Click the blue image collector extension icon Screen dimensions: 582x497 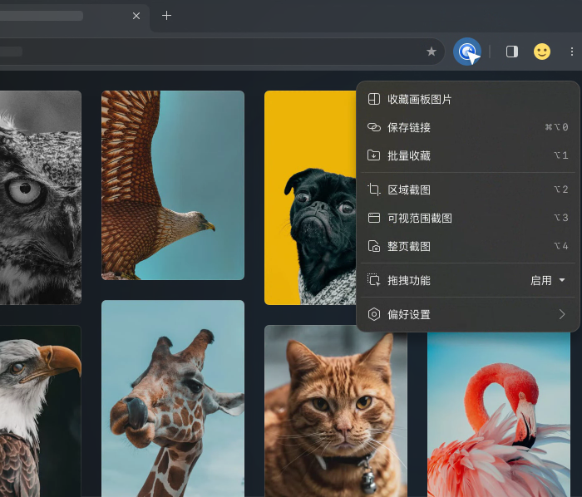[467, 52]
